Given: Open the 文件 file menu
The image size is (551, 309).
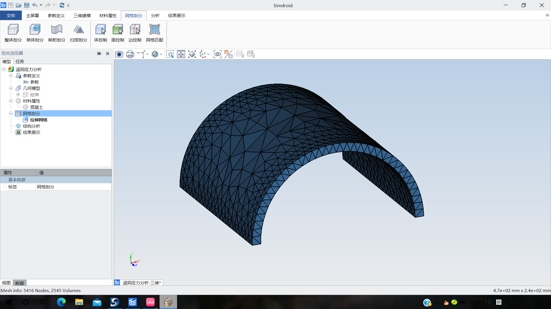Looking at the screenshot, I should coord(11,15).
